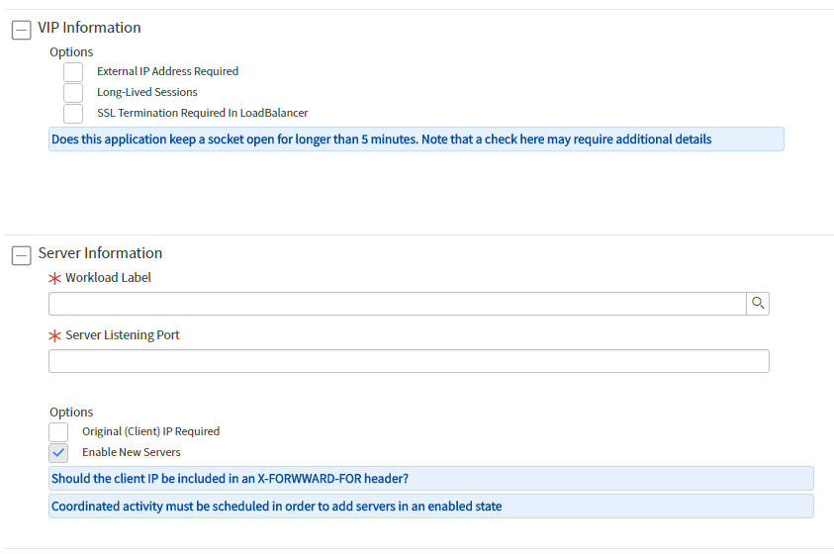Check the Long-Lived Sessions option
The width and height of the screenshot is (834, 554).
tap(73, 93)
